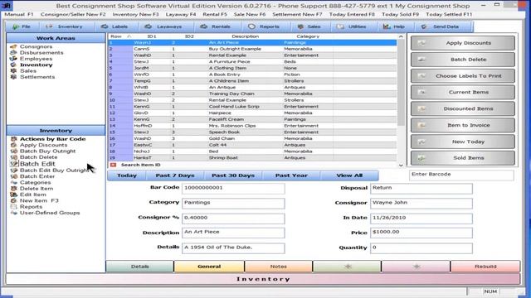Click the Apply Discounts button
Screen dimensions: 531x298
pos(463,43)
